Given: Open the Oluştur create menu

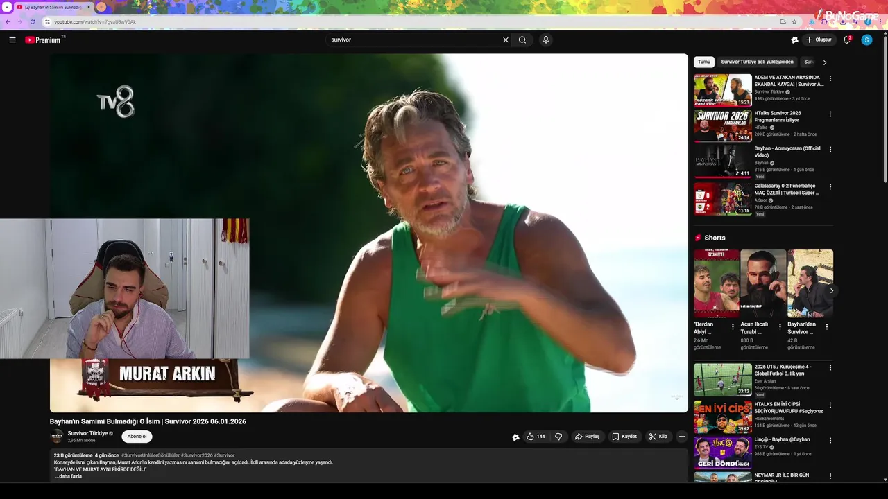Looking at the screenshot, I should (x=819, y=40).
